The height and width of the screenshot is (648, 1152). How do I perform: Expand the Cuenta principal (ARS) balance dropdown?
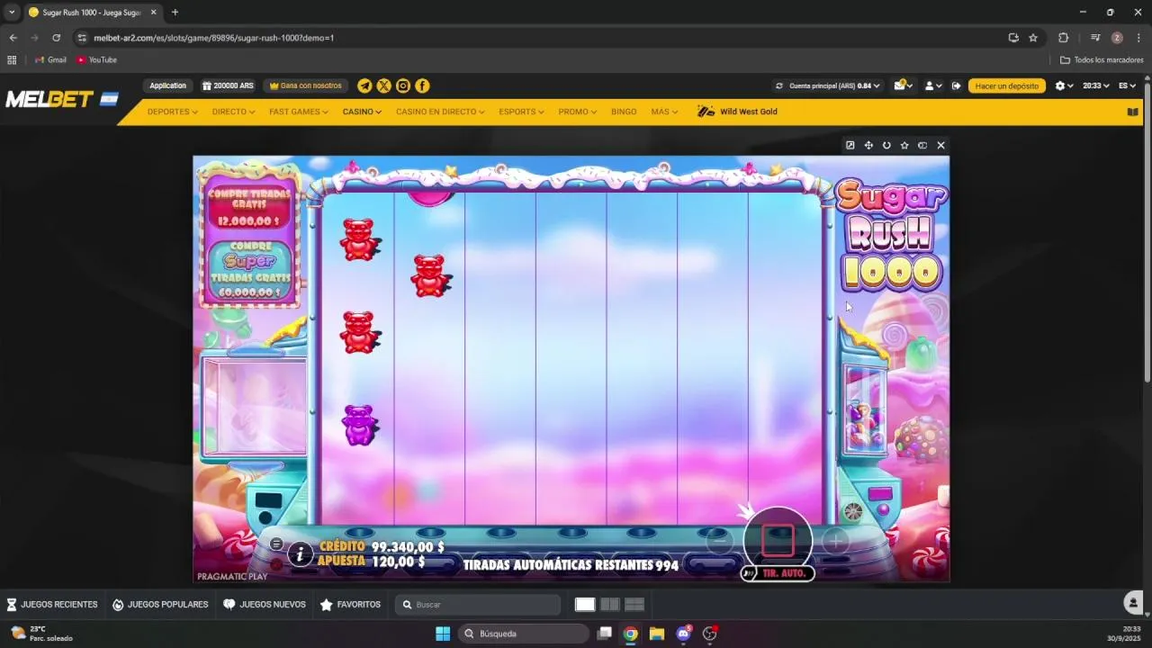pyautogui.click(x=836, y=85)
